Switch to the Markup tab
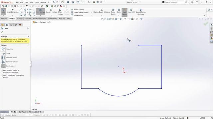This screenshot has height=119, width=213. point(20,19)
